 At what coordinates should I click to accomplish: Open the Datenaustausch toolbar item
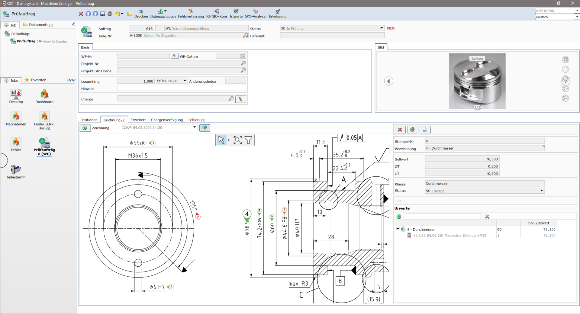(163, 14)
